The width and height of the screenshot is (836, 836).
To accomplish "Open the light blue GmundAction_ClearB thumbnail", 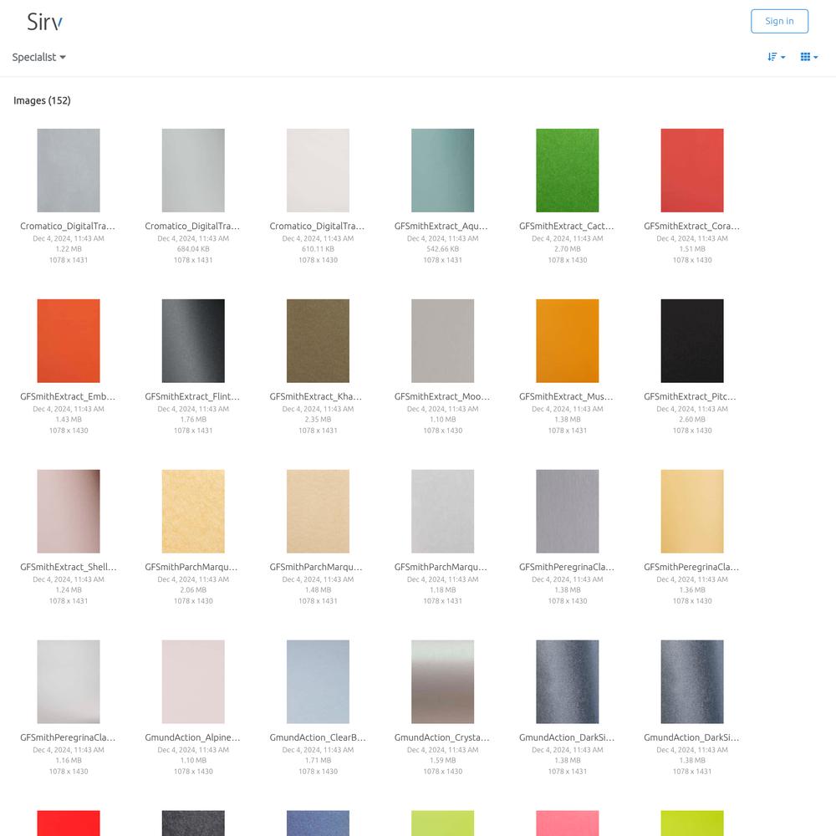I will pos(318,682).
